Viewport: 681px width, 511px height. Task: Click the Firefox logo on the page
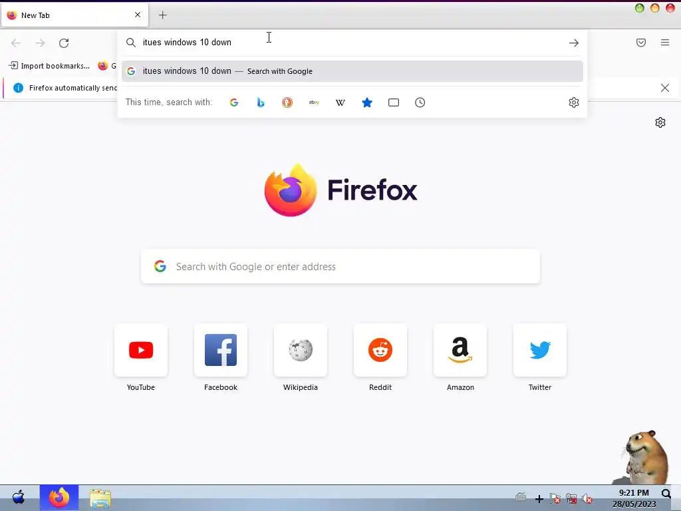pyautogui.click(x=291, y=190)
